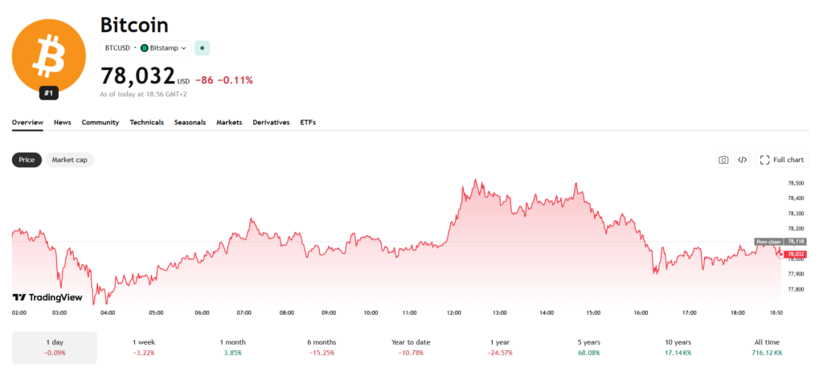823x371 pixels.
Task: Select the 6 months range
Action: [x=321, y=348]
